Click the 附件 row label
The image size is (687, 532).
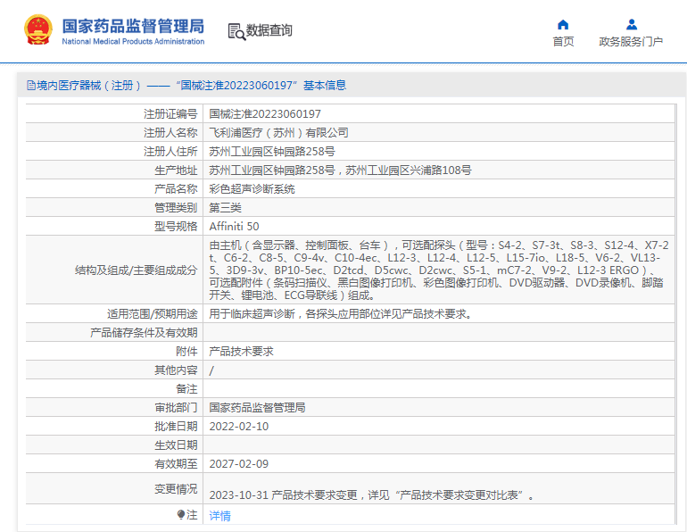pos(186,352)
